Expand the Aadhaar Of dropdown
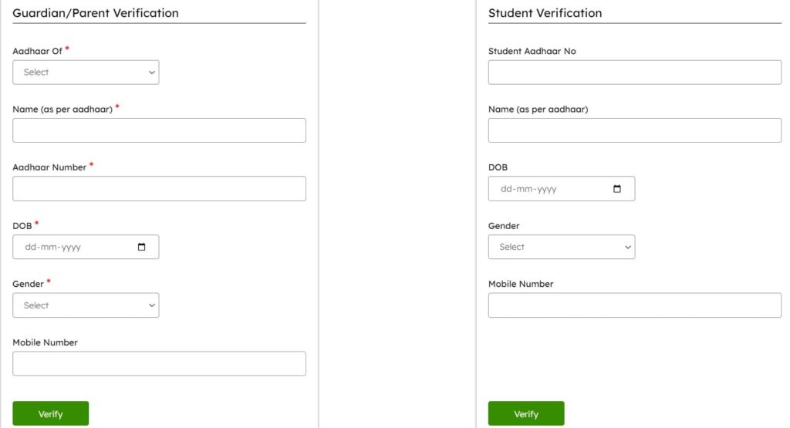 click(86, 72)
